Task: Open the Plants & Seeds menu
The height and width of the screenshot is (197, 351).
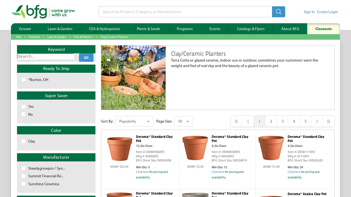Action: [148, 29]
